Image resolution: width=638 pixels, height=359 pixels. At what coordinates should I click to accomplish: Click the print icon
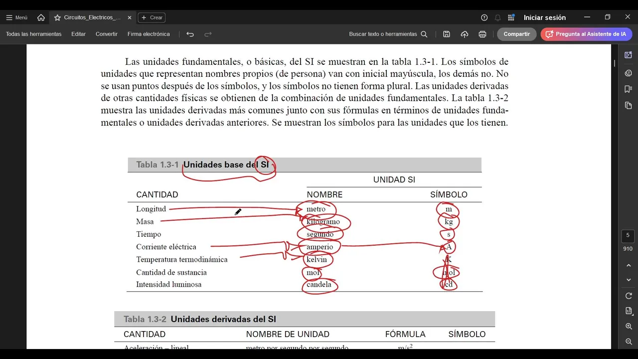[482, 34]
